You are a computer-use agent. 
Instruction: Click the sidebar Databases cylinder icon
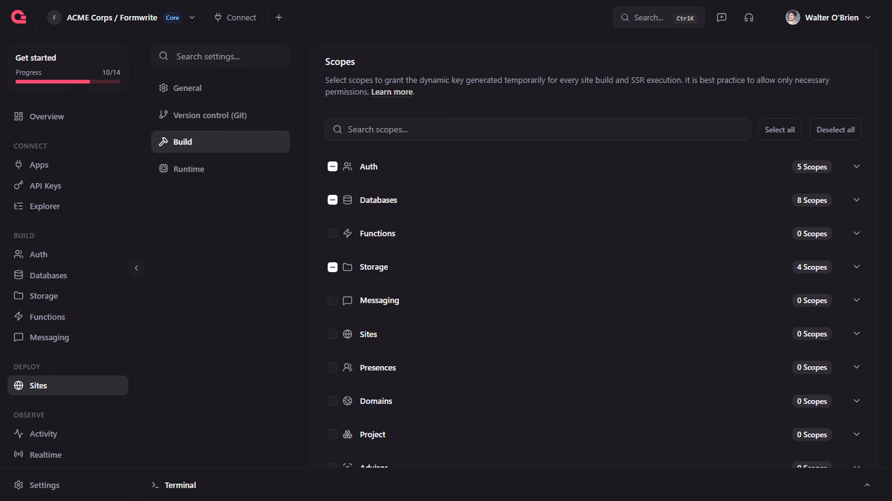19,276
